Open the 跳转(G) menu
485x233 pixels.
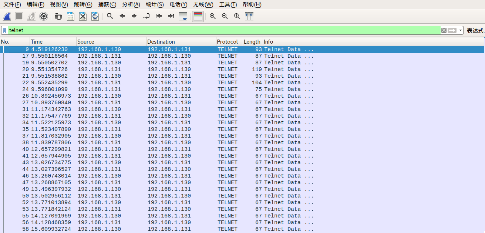click(83, 4)
